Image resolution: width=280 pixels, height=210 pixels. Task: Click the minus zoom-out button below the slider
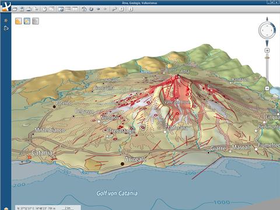tap(267, 89)
